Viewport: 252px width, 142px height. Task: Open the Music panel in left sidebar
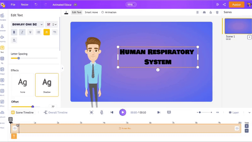tap(2, 92)
